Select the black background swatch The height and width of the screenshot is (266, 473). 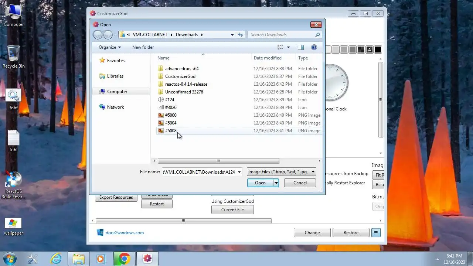point(378,50)
